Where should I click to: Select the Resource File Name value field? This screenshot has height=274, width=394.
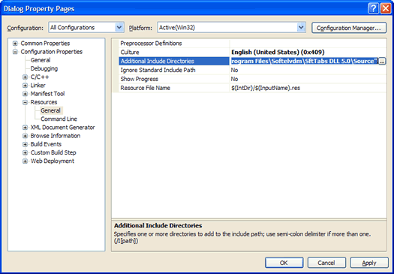[x=308, y=88]
